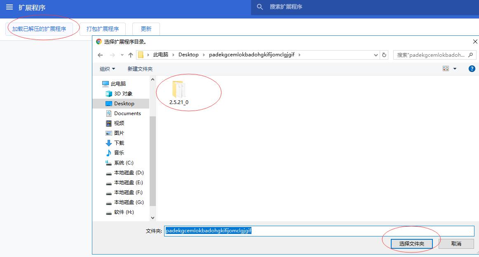Expand the address bar path dropdown
The width and height of the screenshot is (479, 257).
point(376,55)
